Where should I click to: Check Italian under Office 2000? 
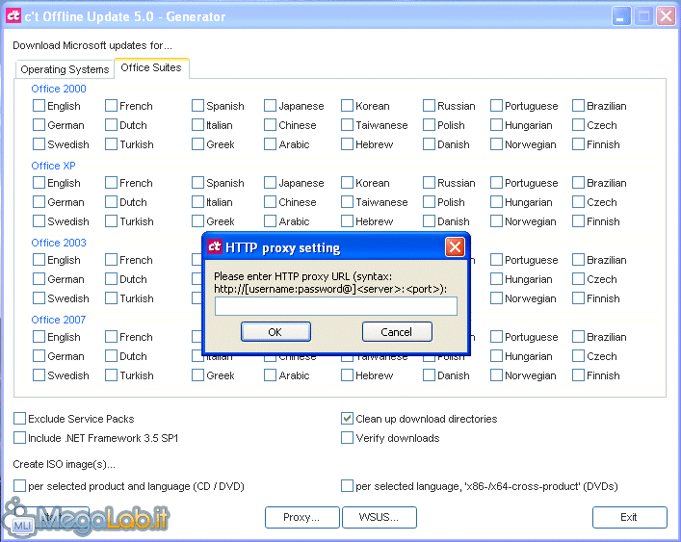tap(197, 124)
